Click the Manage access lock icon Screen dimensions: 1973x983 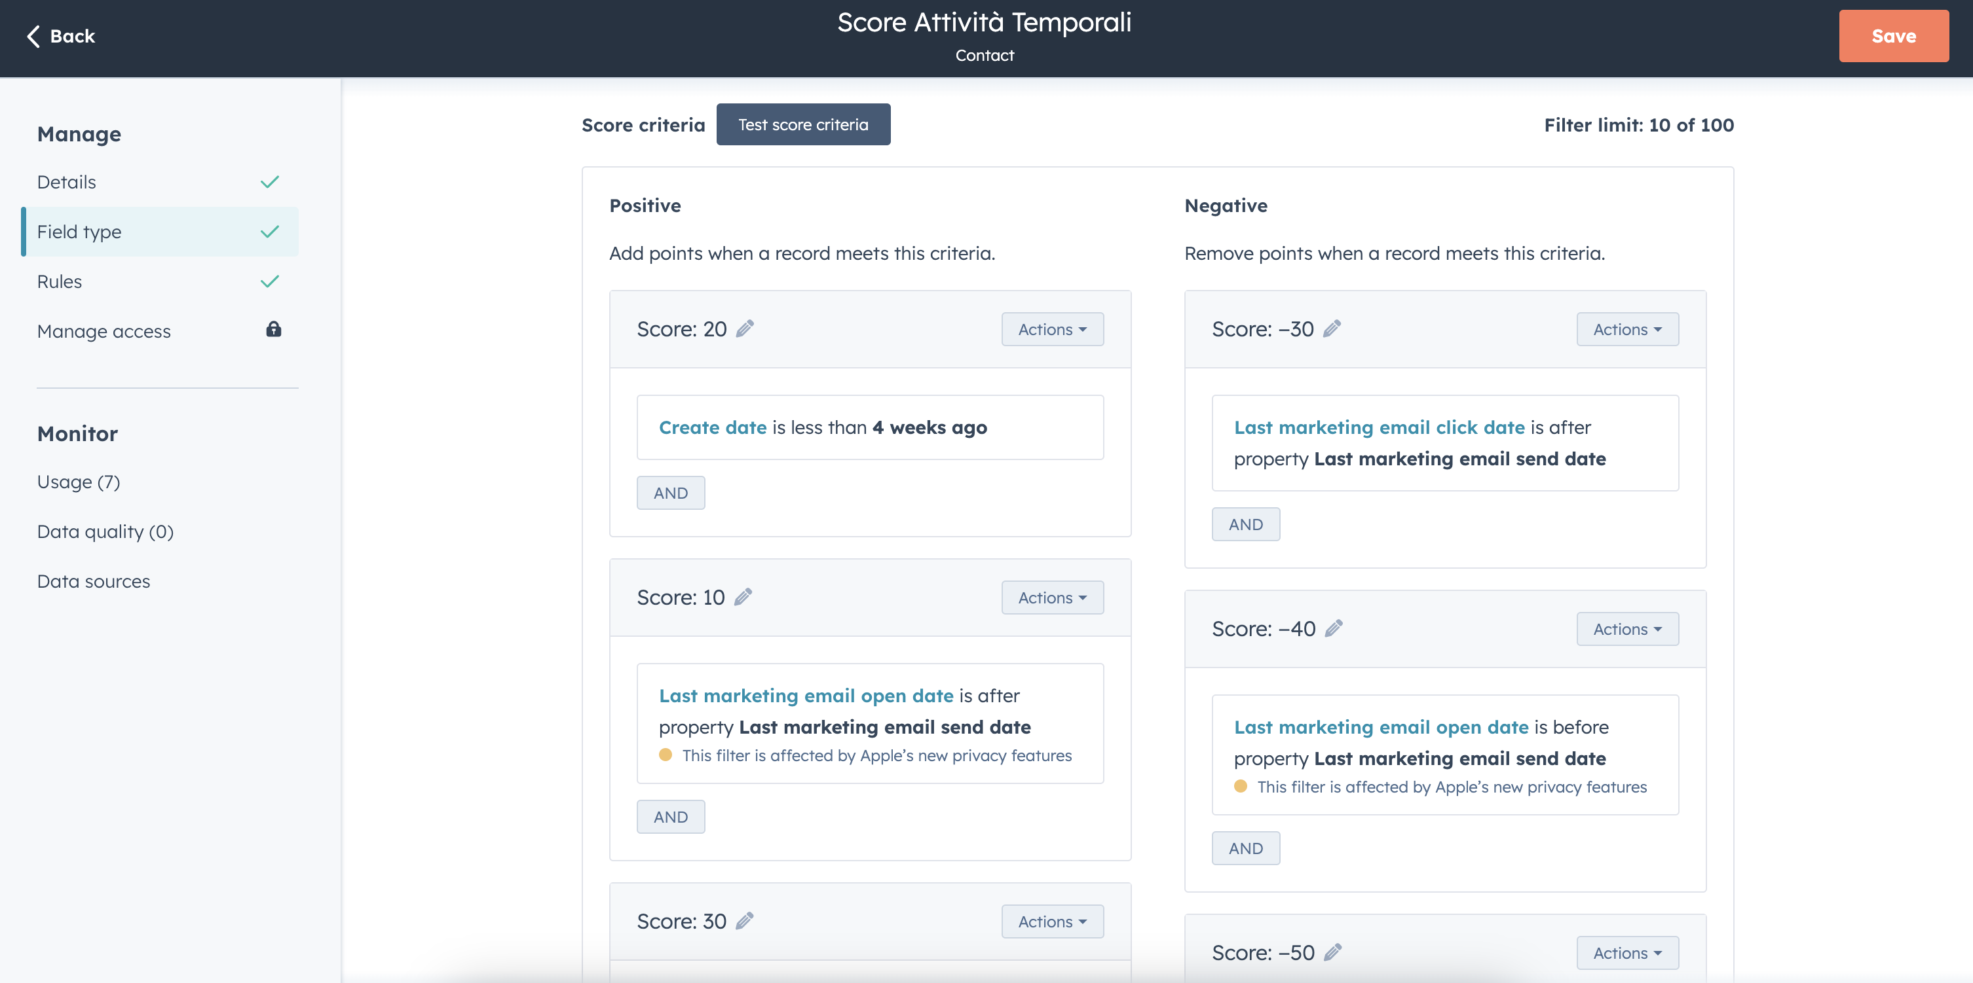tap(273, 329)
